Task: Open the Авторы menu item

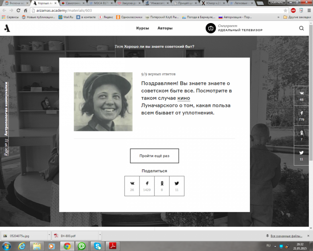Action: [x=165, y=28]
